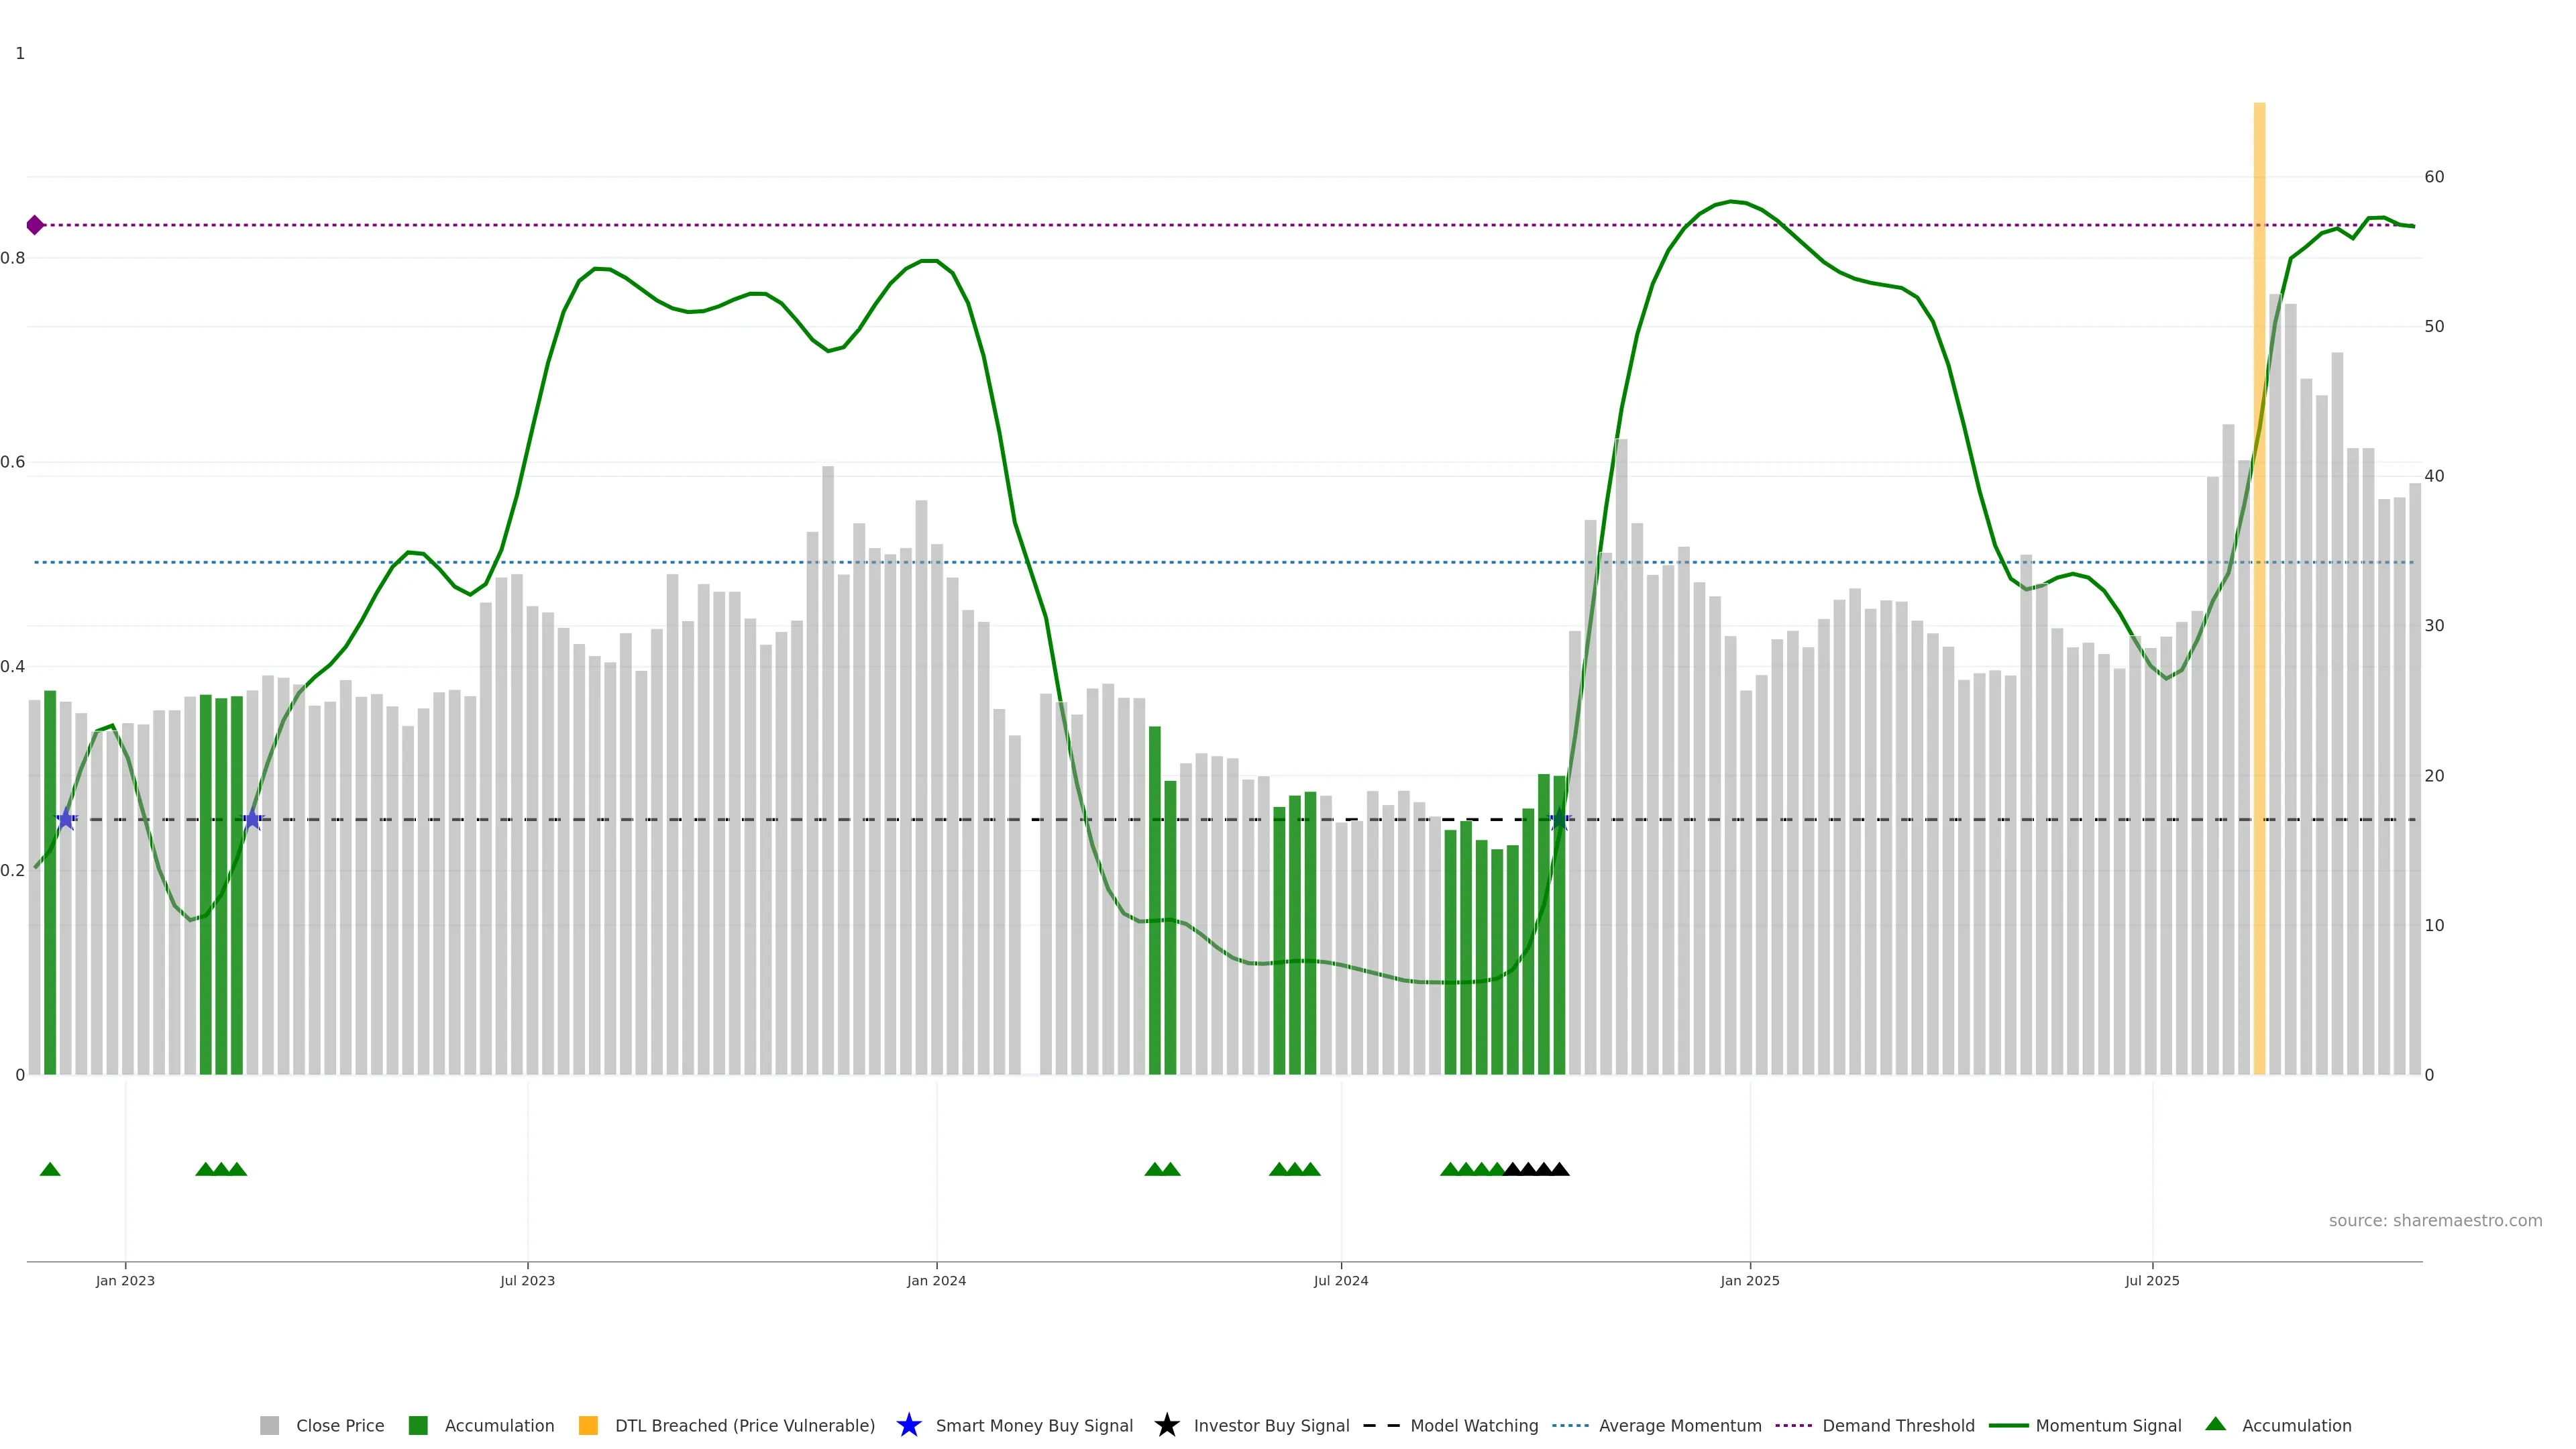
Task: Click the second blue Smart Money star
Action: tap(253, 819)
